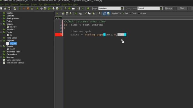Screen dimensions: 193x108
Task: Select the Other radio button
Action: tap(131, 13)
